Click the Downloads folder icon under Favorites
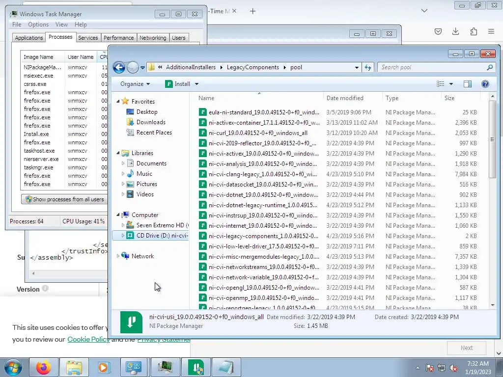Image resolution: width=503 pixels, height=377 pixels. pos(130,122)
